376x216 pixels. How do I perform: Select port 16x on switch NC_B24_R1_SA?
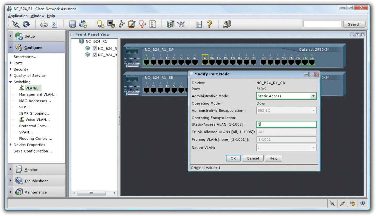253,62
